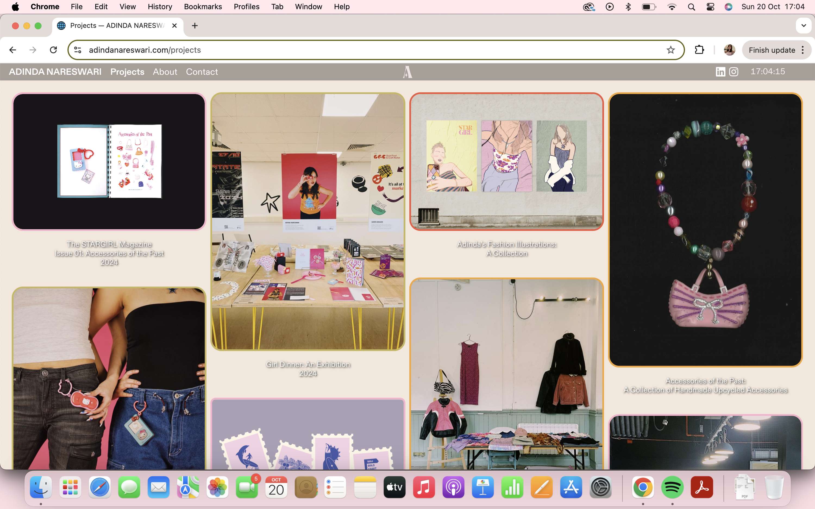Launch Safari from the Dock

[x=100, y=487]
